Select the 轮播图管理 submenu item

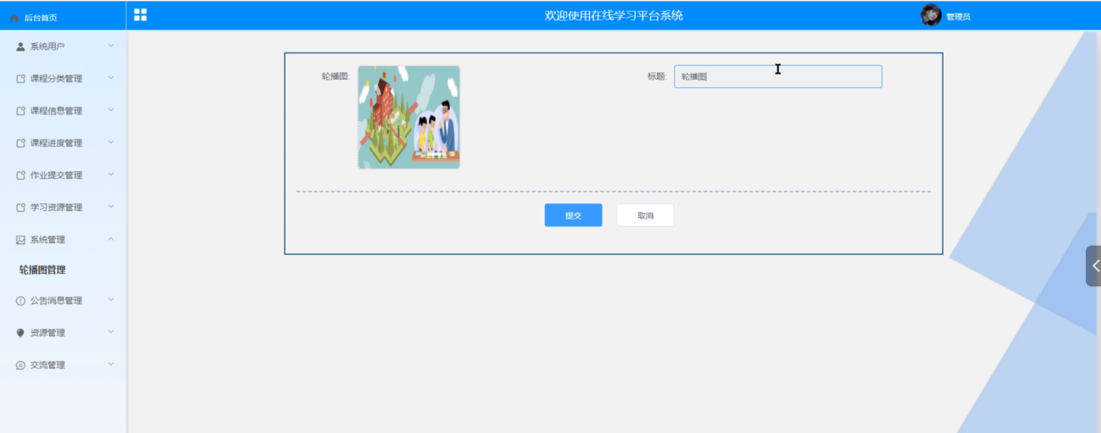42,269
